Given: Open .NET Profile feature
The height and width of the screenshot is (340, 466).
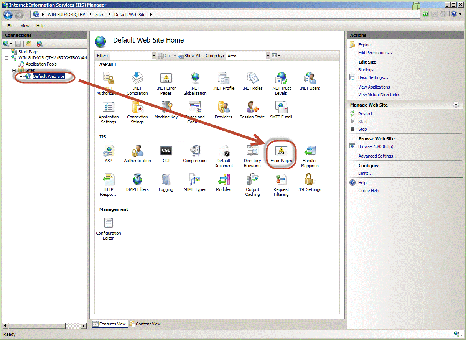Looking at the screenshot, I should (x=224, y=81).
